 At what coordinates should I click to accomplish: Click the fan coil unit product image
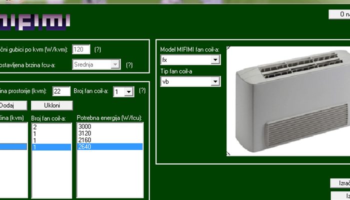point(288,100)
